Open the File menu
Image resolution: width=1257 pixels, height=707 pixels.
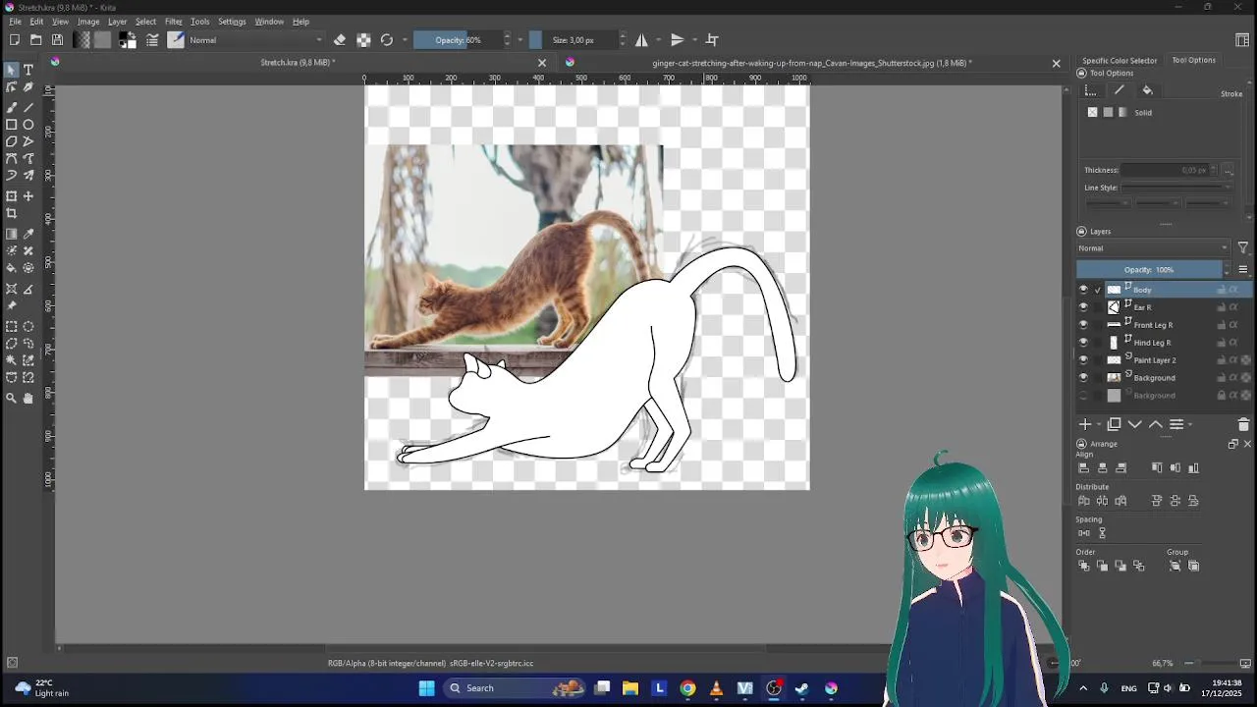(x=15, y=22)
